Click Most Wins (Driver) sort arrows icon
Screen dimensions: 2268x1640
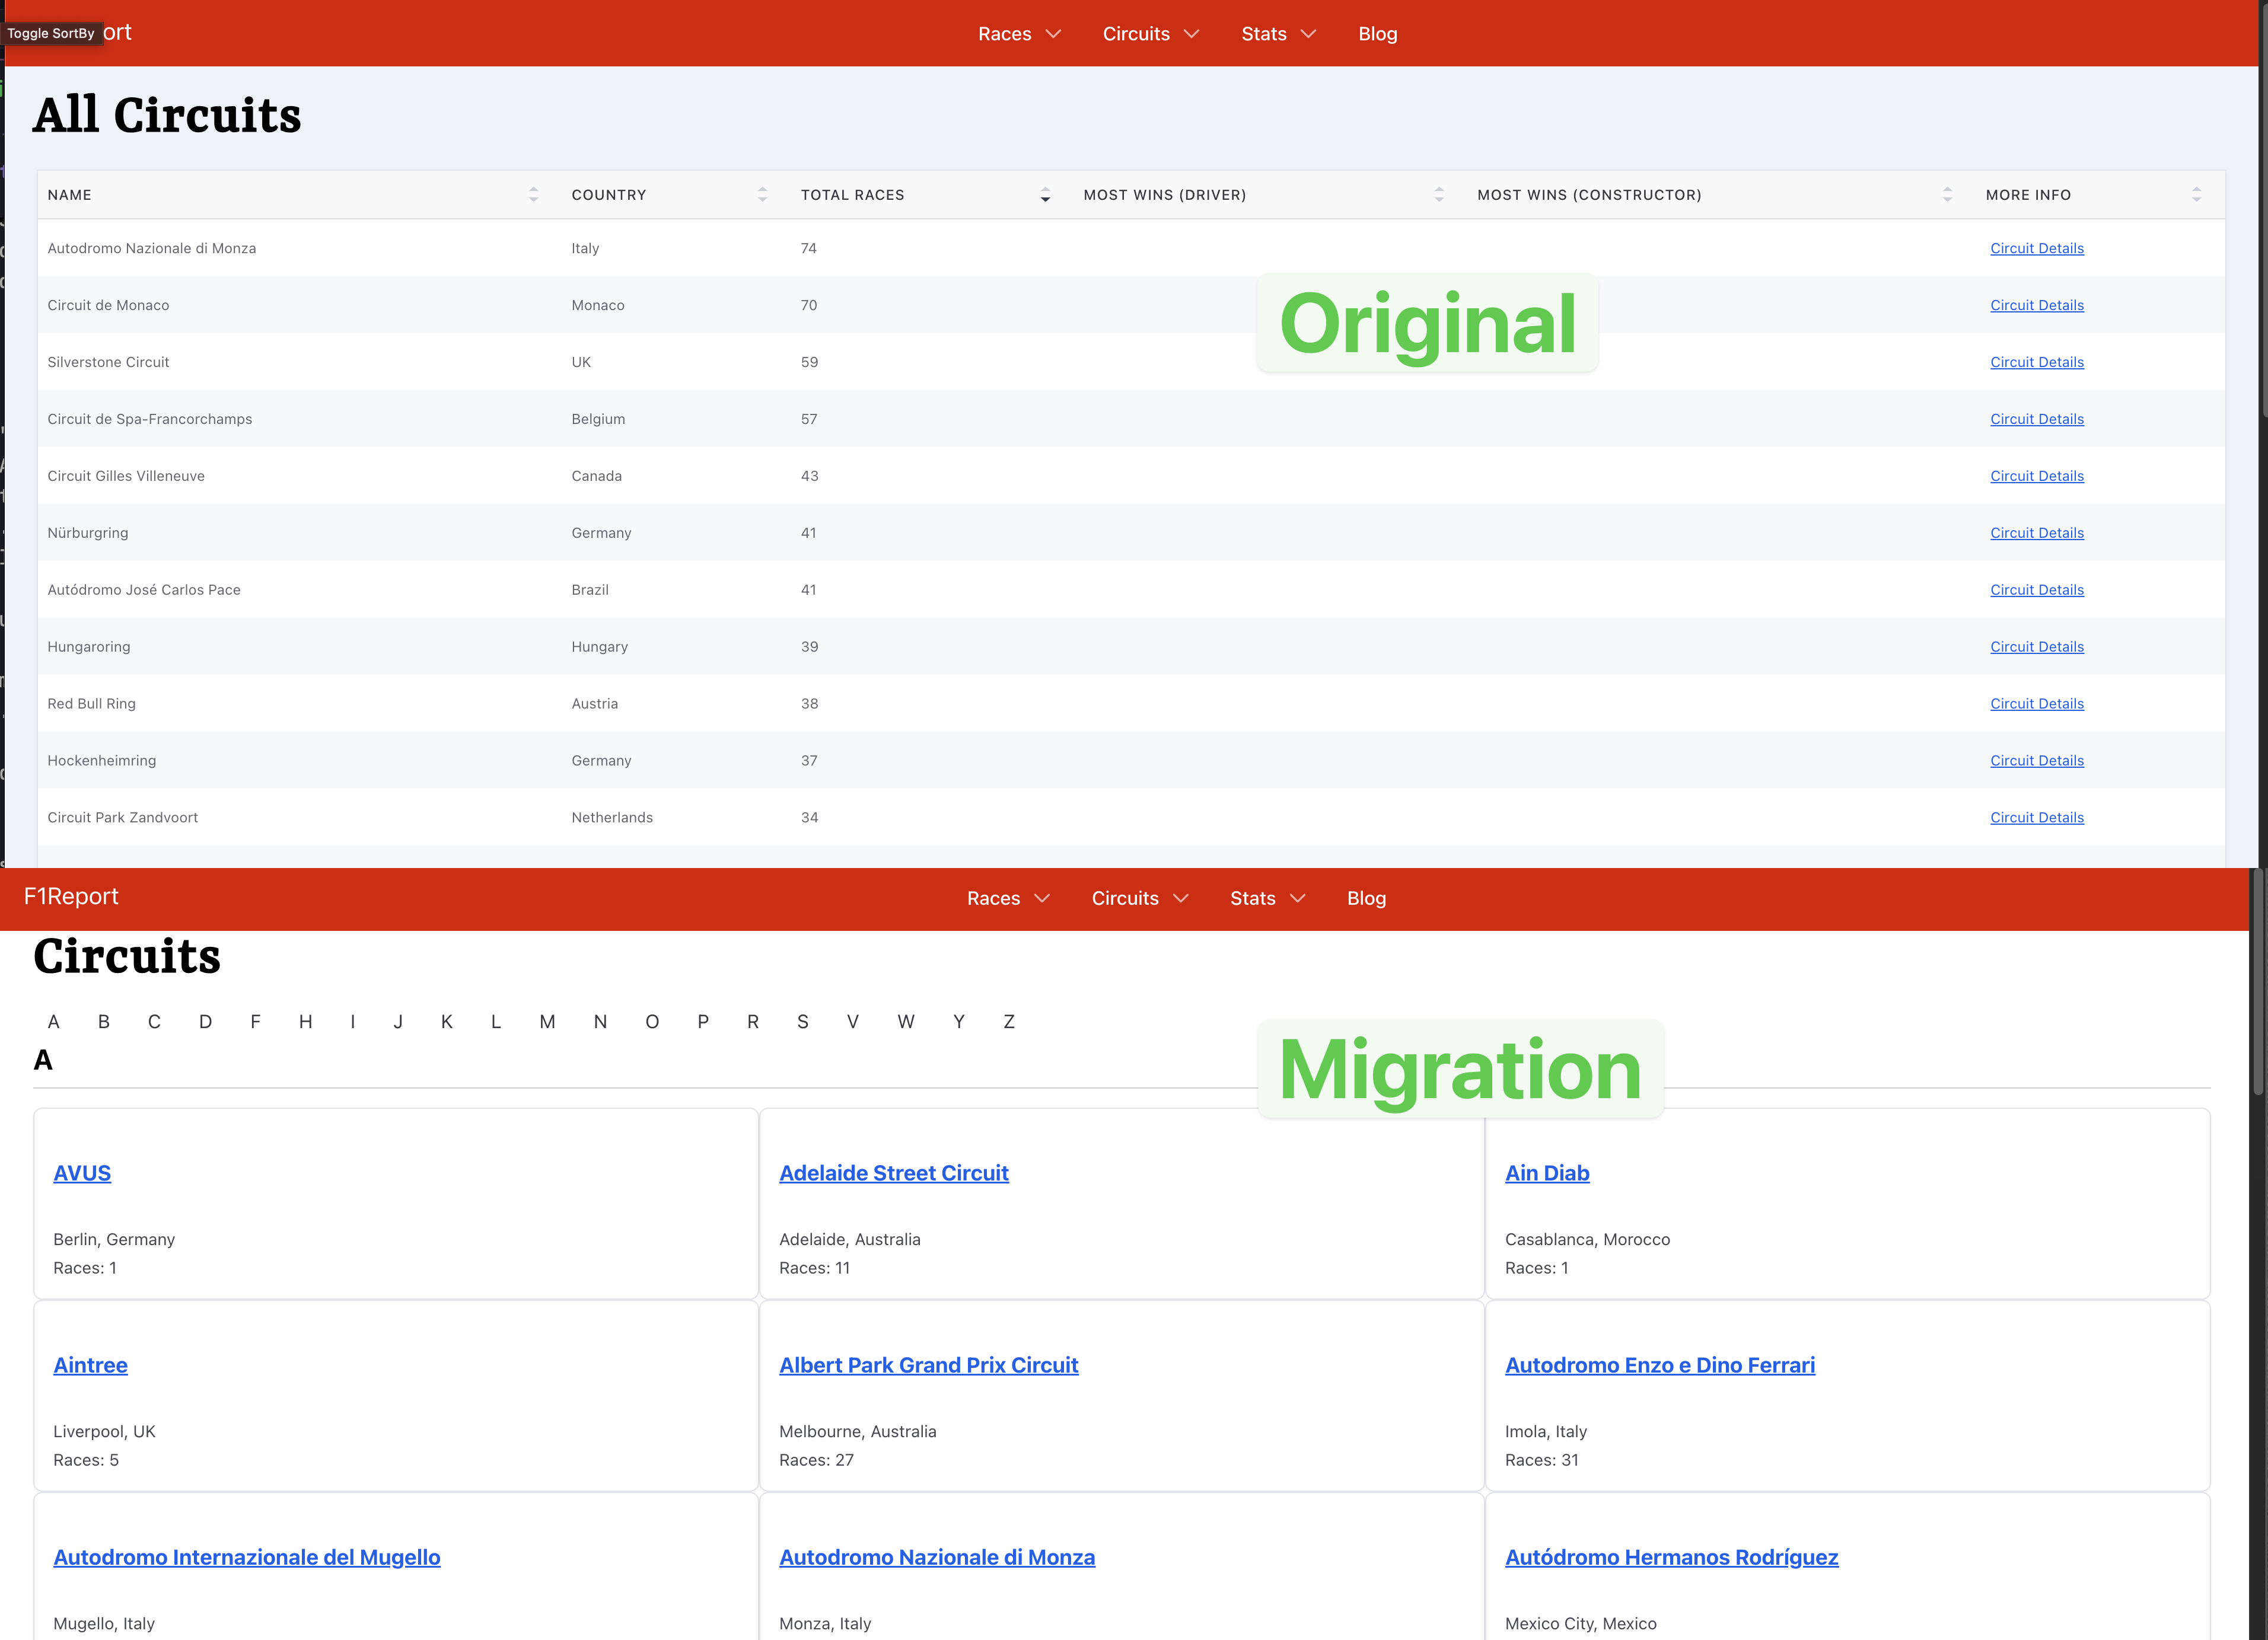(x=1439, y=195)
